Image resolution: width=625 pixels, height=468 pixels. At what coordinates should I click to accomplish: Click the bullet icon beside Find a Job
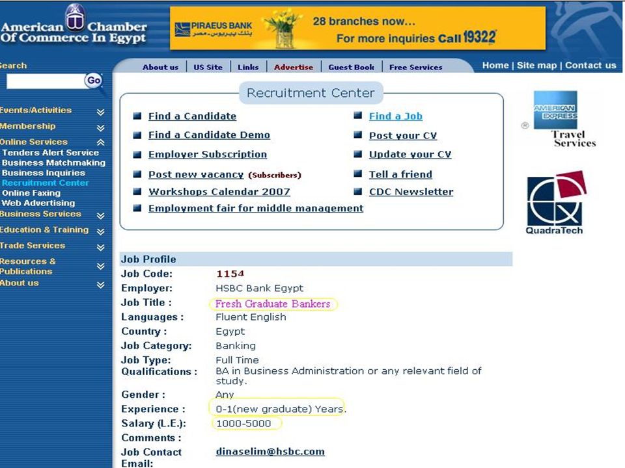pos(357,116)
